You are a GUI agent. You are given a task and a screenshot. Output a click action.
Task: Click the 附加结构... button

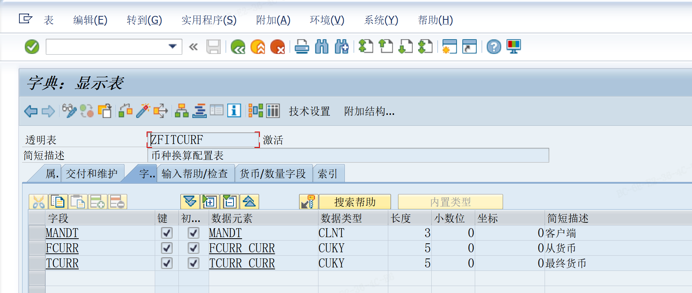click(369, 111)
